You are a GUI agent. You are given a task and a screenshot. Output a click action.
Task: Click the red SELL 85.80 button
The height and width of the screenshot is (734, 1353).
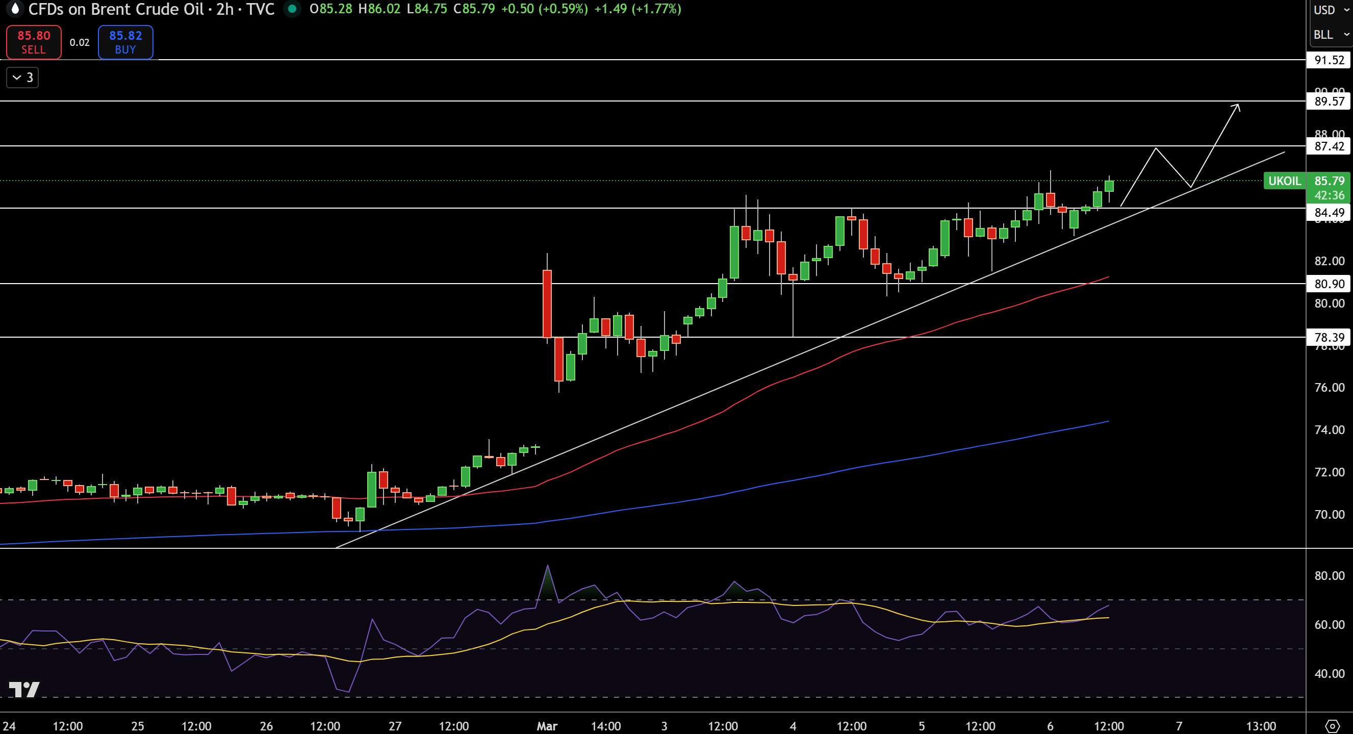coord(34,42)
